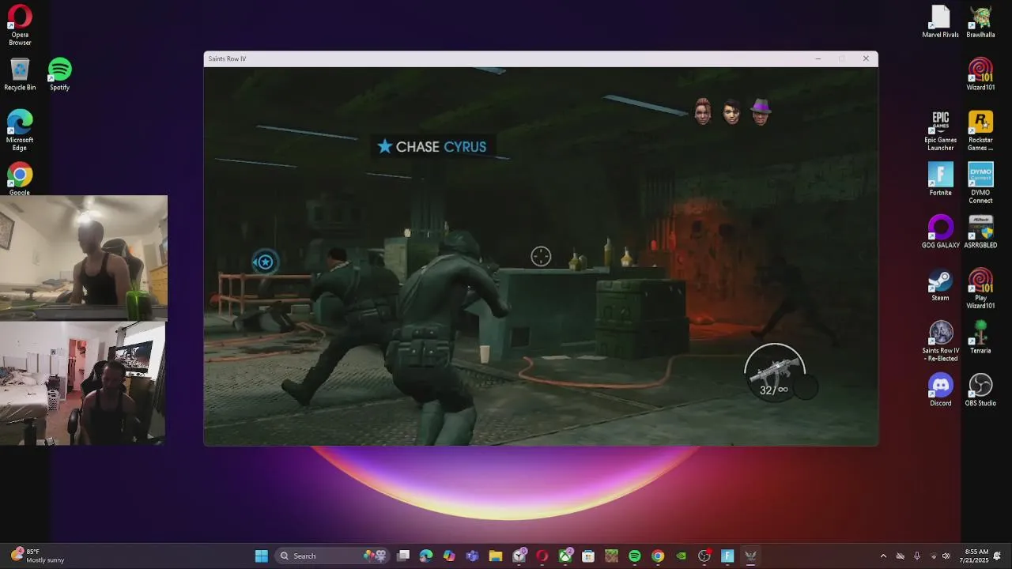Open the volume tray icon

click(946, 556)
